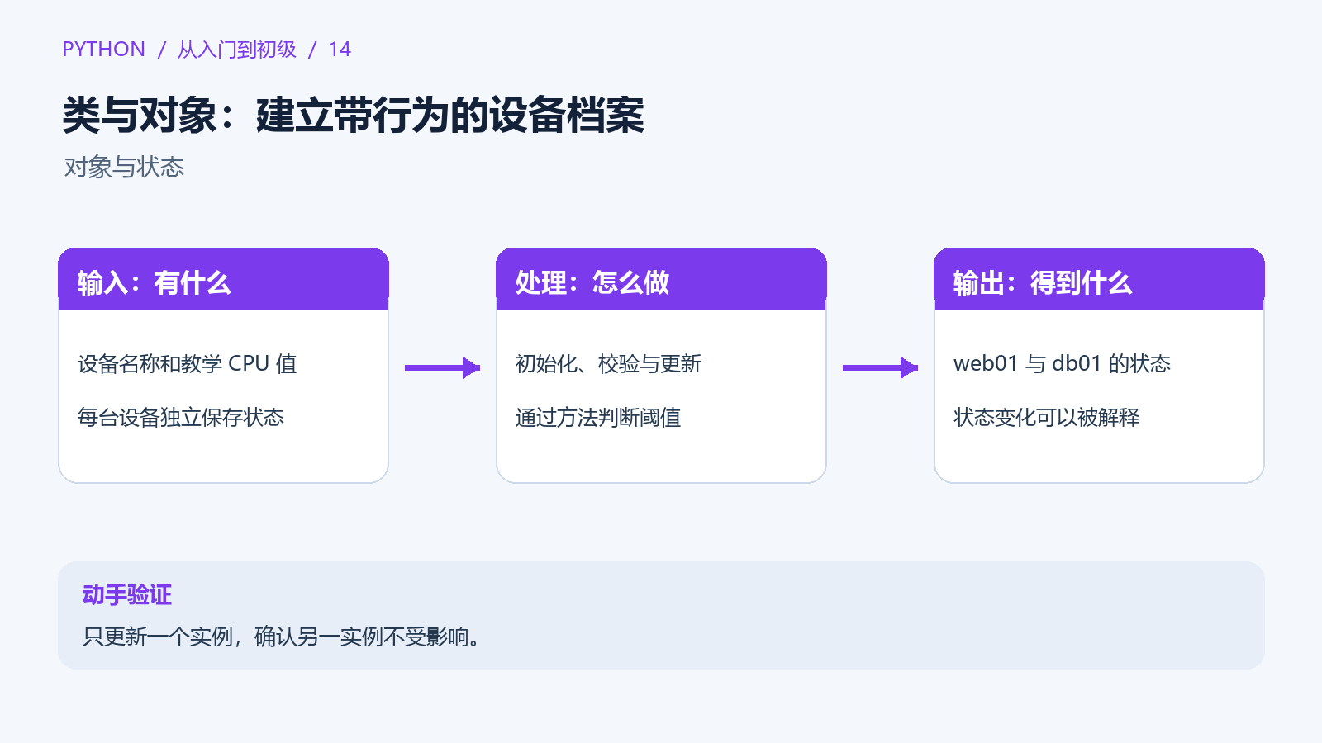Select the sentence 只更新一个实例,确认另一实例不受影响

[282, 637]
